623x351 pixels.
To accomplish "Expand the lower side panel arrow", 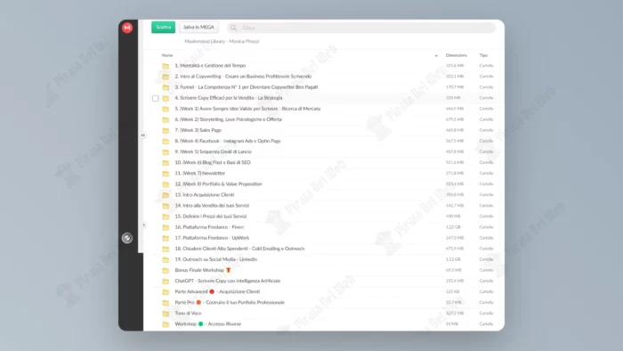I will pyautogui.click(x=144, y=225).
